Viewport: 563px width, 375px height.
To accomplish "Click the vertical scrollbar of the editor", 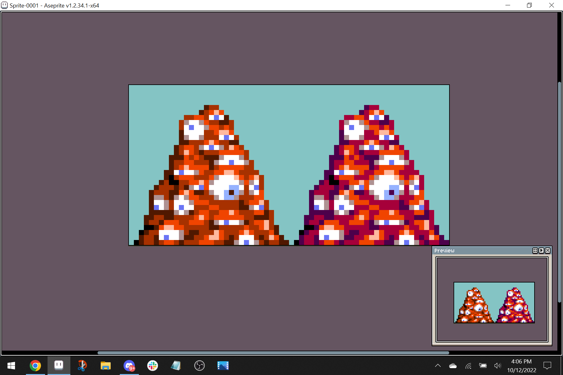I will pyautogui.click(x=560, y=192).
